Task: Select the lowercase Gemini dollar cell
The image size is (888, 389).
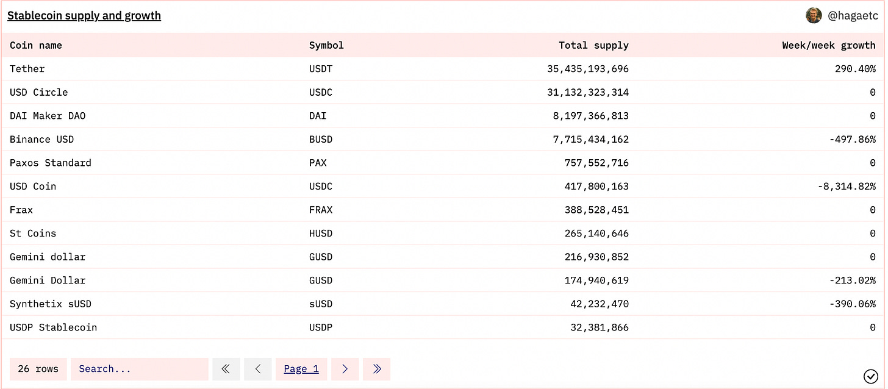Action: [48, 257]
